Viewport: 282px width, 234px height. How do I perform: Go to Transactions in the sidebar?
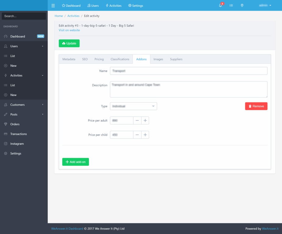click(x=18, y=134)
